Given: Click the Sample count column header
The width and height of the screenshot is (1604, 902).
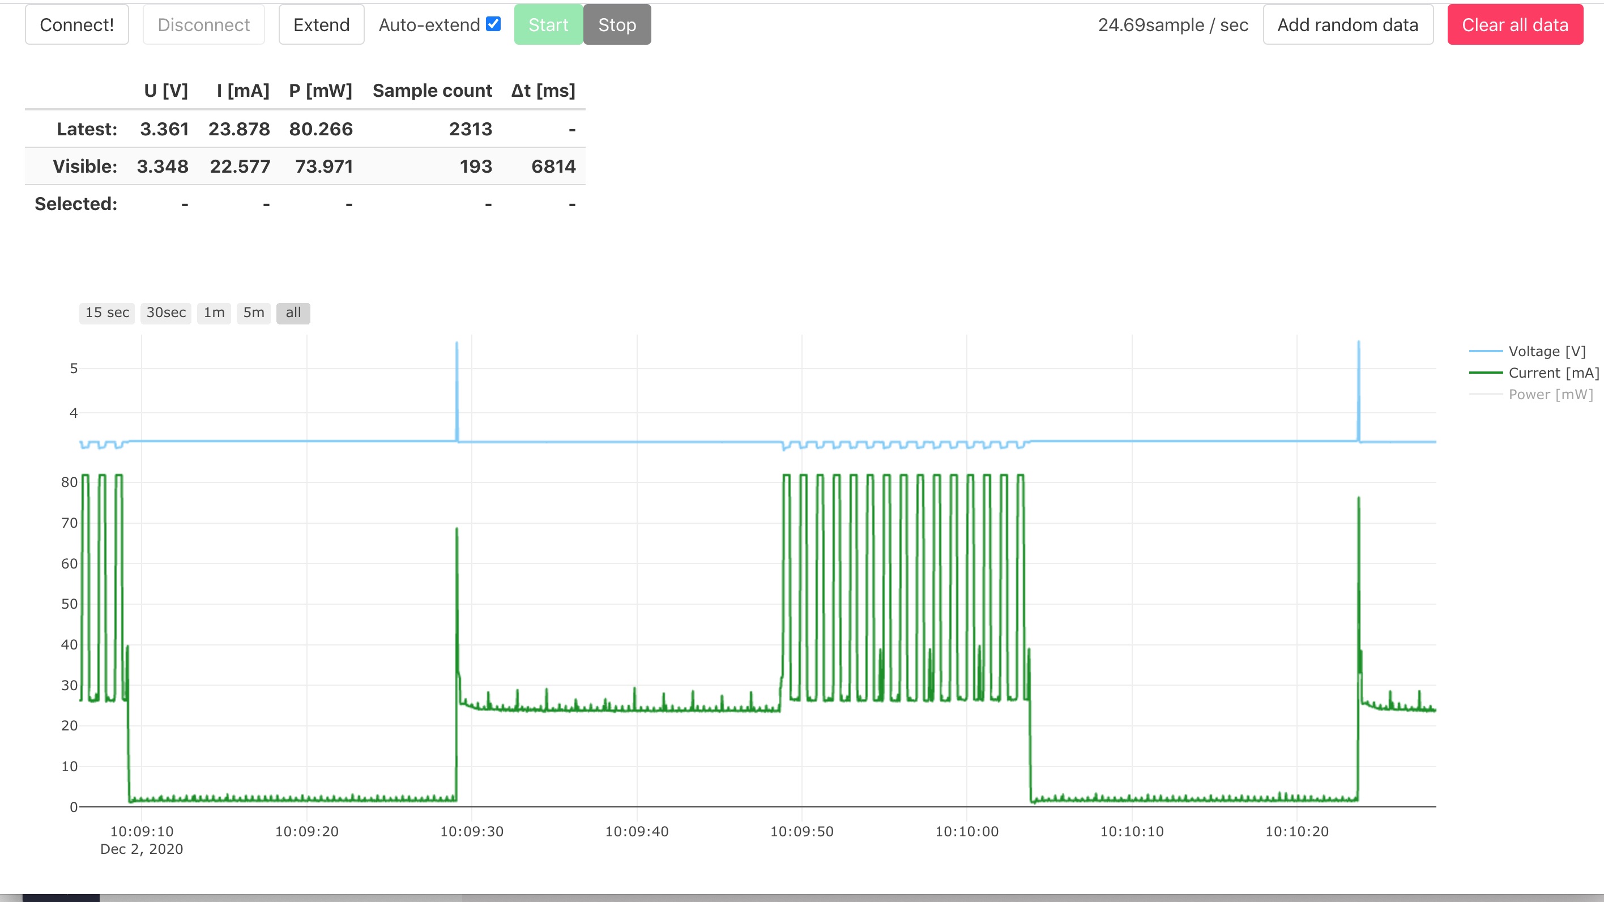Looking at the screenshot, I should [432, 91].
